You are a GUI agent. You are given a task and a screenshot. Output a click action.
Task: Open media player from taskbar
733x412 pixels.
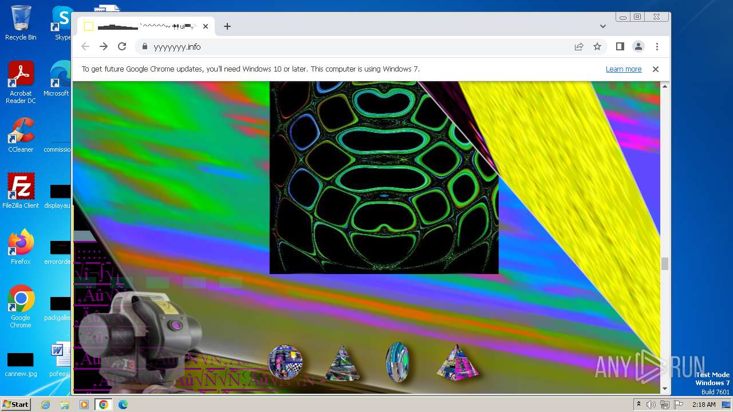(x=84, y=405)
